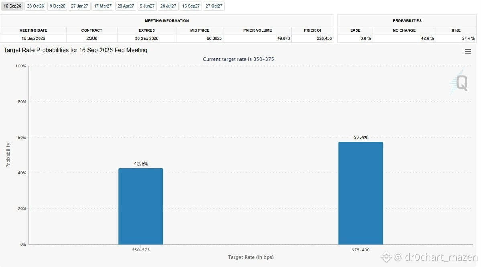The width and height of the screenshot is (481, 267).
Task: Click the 0% y-axis tick label
Action: coord(23,244)
